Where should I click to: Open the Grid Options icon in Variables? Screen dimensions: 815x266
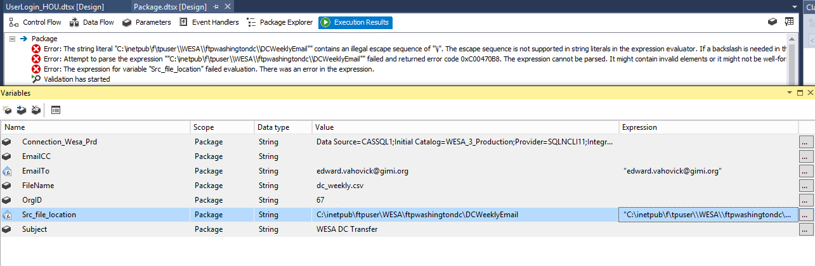56,110
